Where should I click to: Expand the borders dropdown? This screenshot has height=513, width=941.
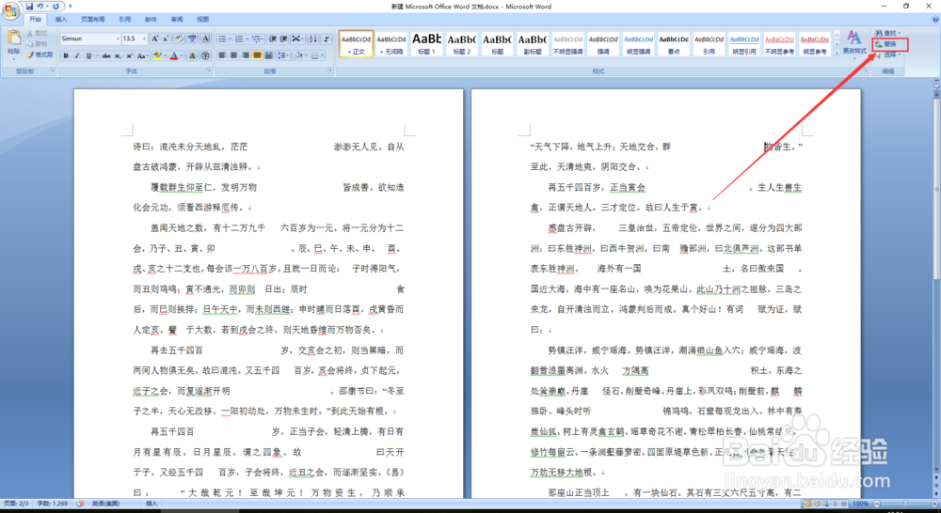click(x=322, y=55)
